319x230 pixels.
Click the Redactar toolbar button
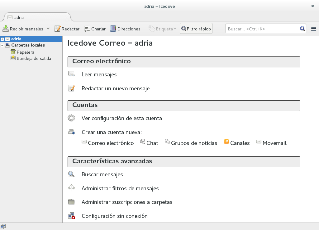pos(67,29)
